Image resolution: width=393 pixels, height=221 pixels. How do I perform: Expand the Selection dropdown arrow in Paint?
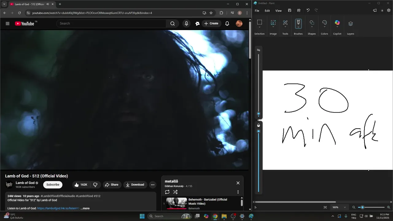[259, 27]
